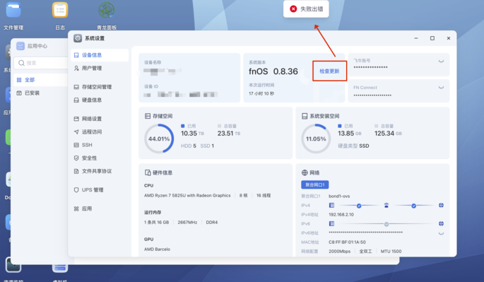Click the 搜索 field in 应用中心

click(x=41, y=63)
